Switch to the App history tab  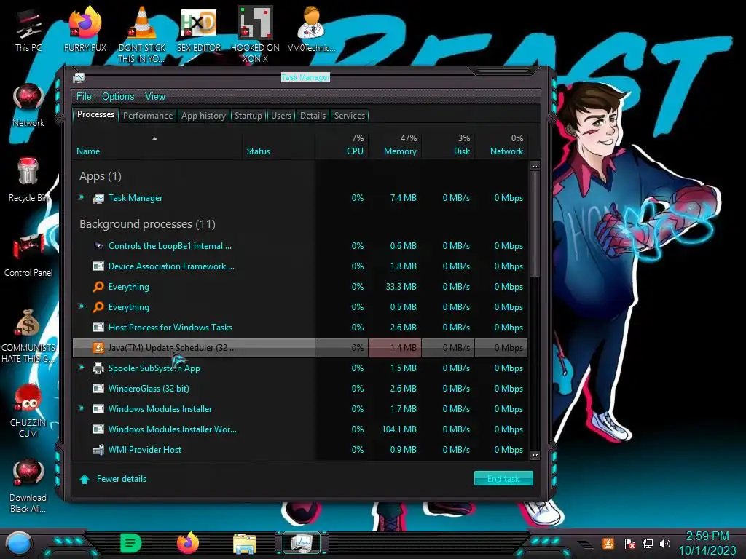[x=204, y=116]
